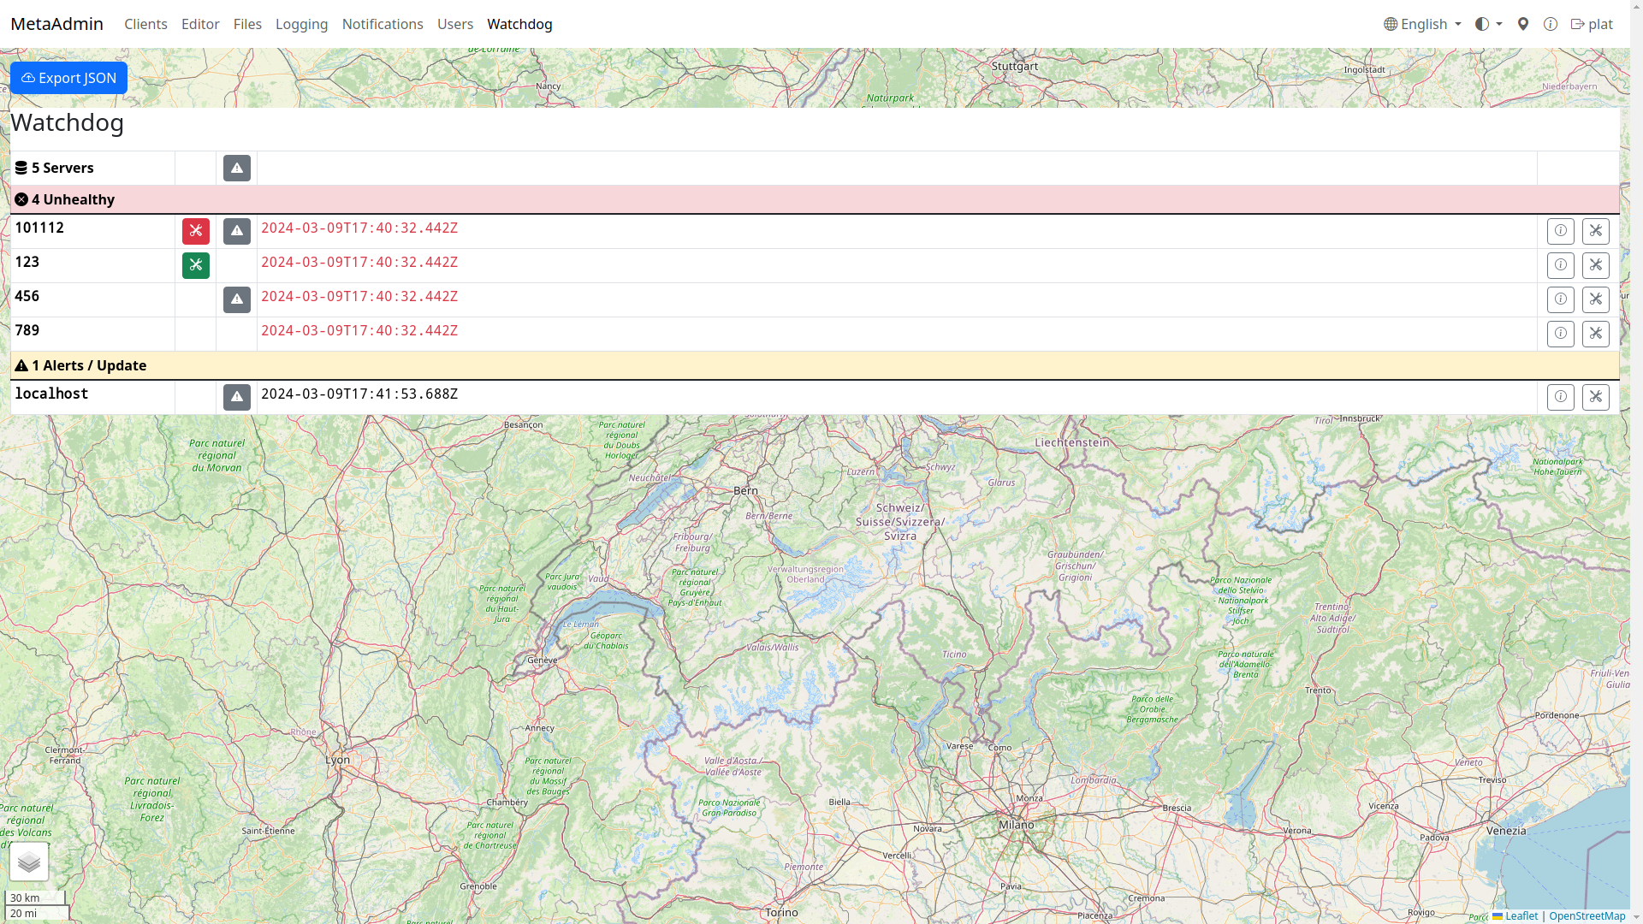Image resolution: width=1643 pixels, height=924 pixels.
Task: Click alert triangle icon for server 456
Action: [x=237, y=299]
